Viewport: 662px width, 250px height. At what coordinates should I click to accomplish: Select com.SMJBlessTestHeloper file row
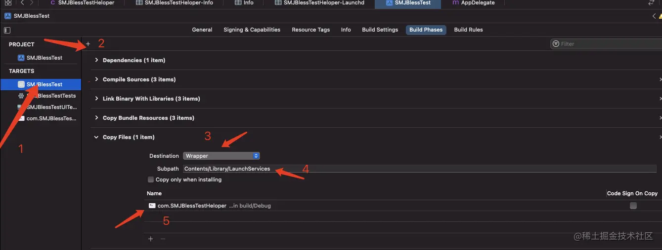coord(402,206)
